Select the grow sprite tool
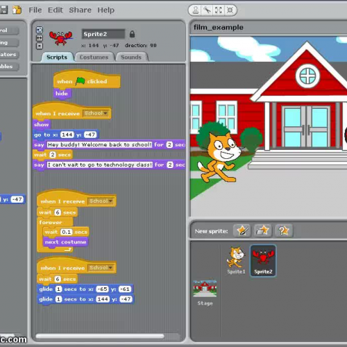 (x=219, y=10)
